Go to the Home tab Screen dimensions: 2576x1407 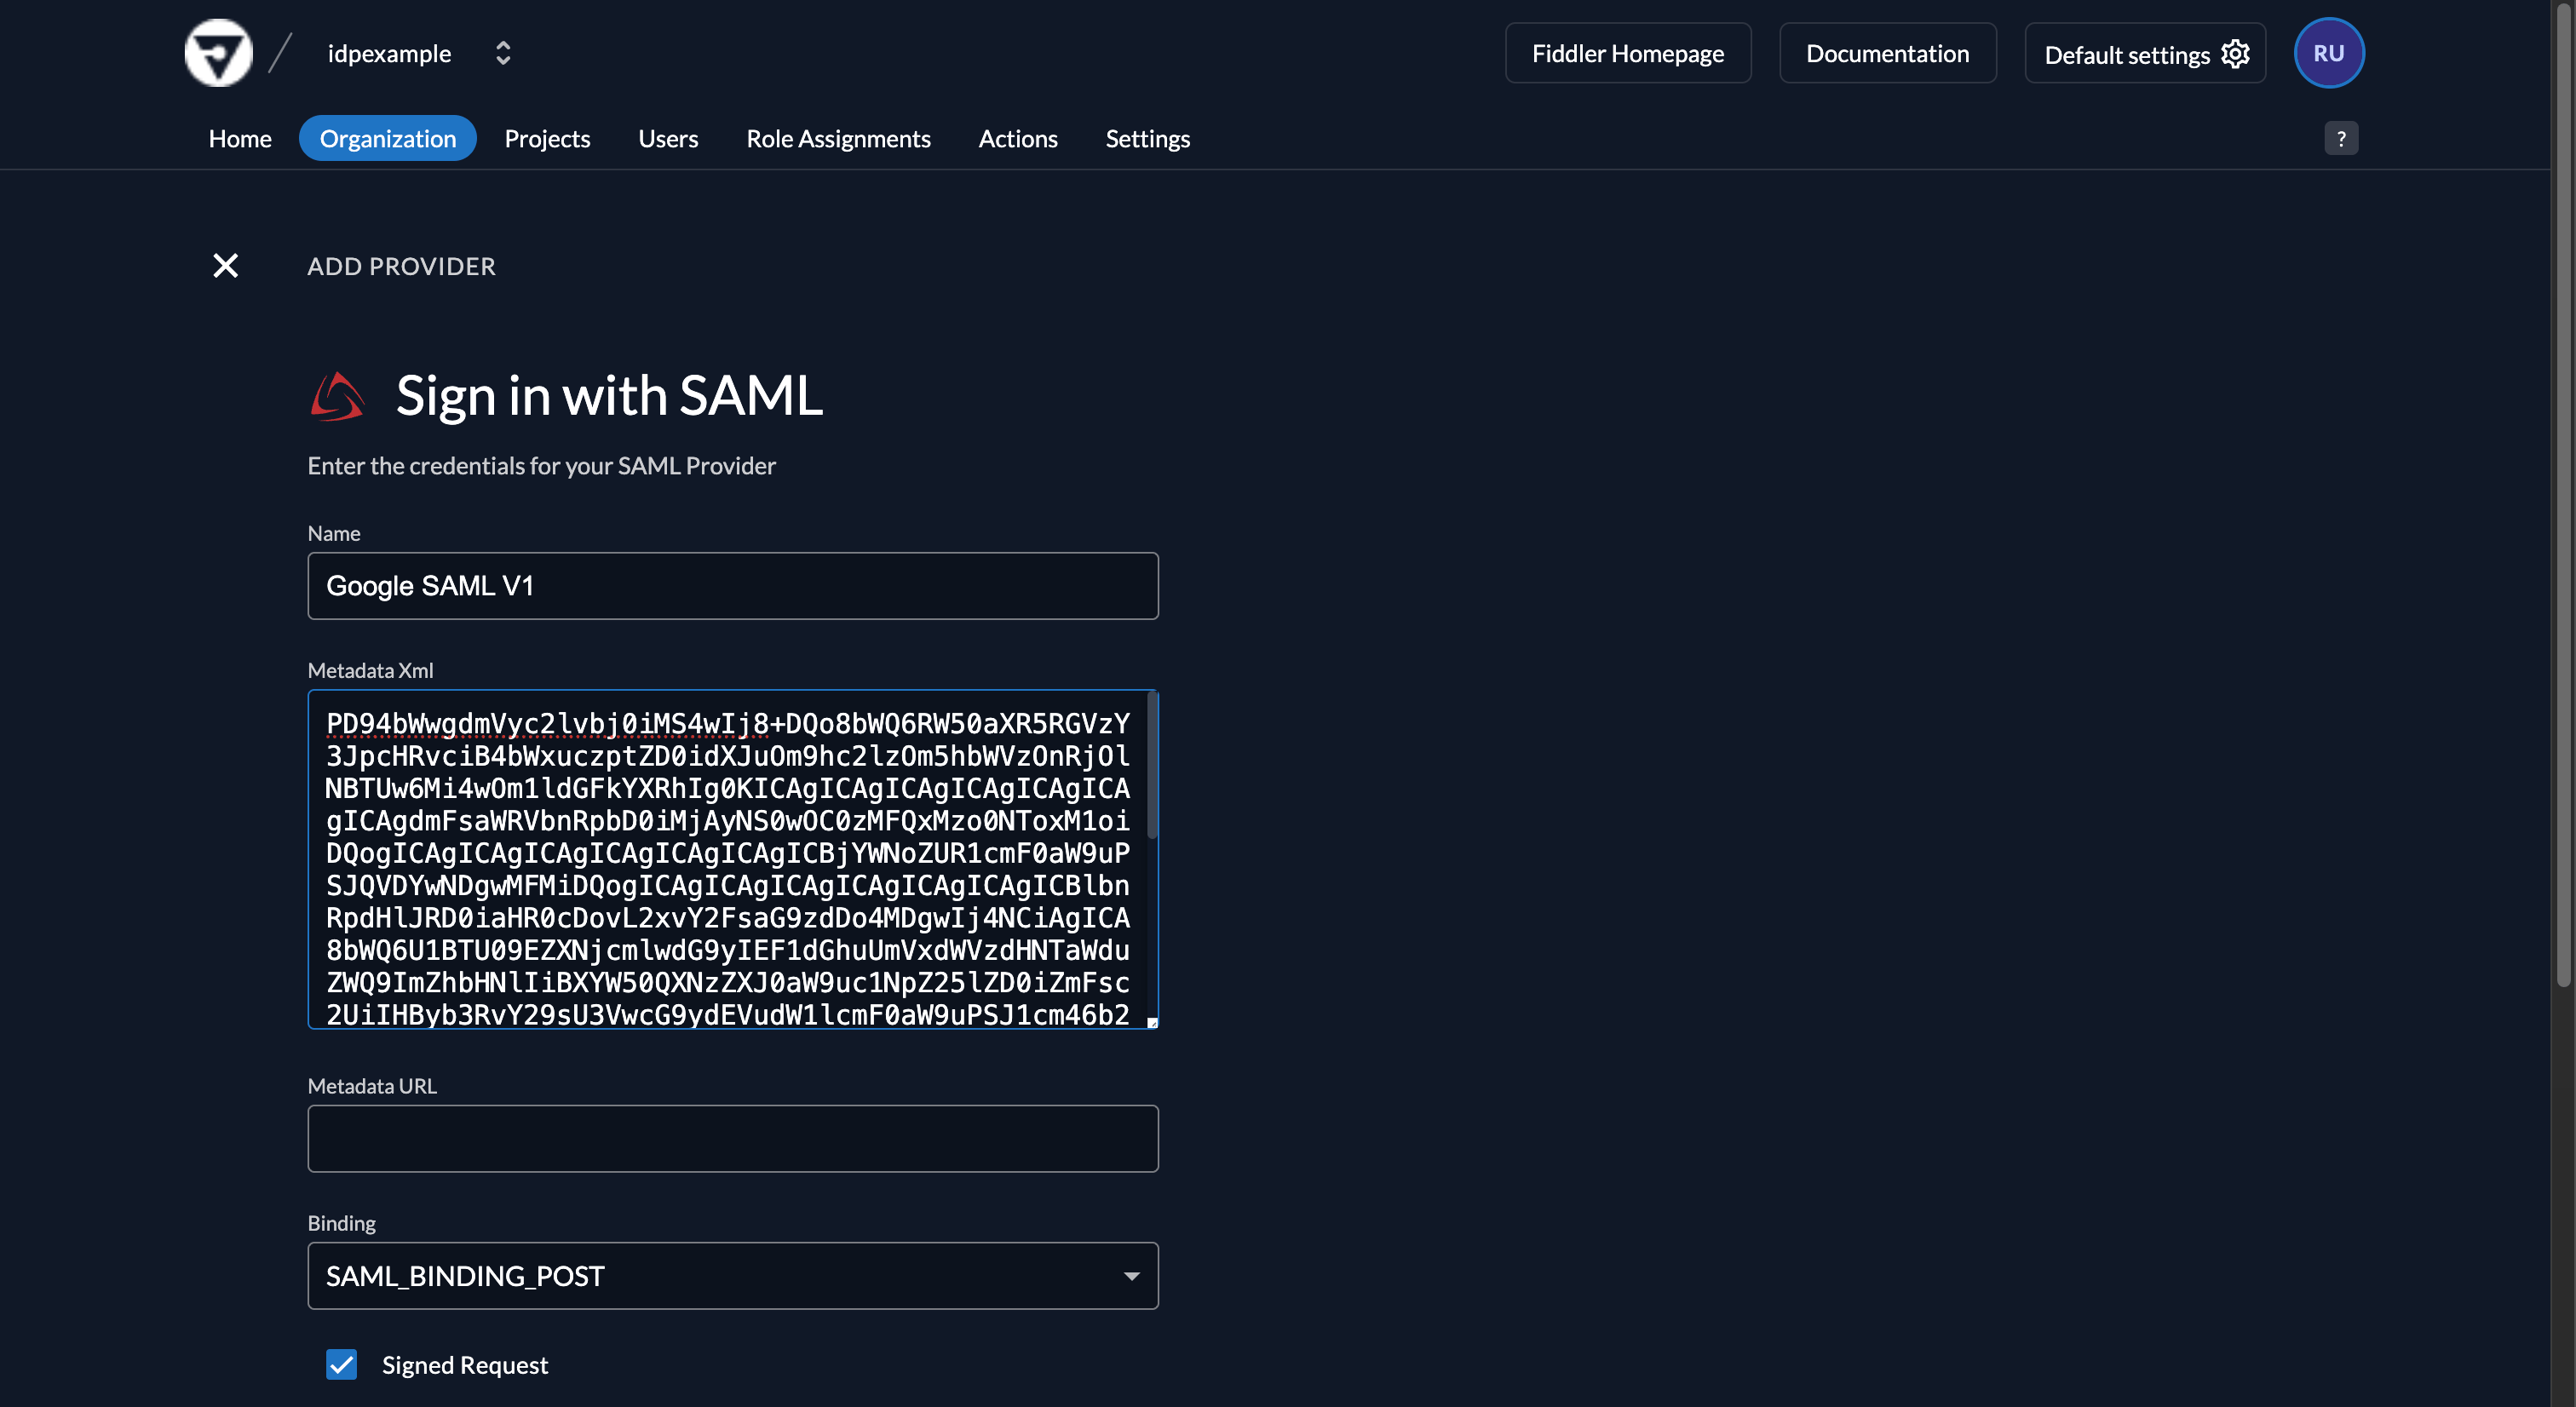[x=240, y=138]
